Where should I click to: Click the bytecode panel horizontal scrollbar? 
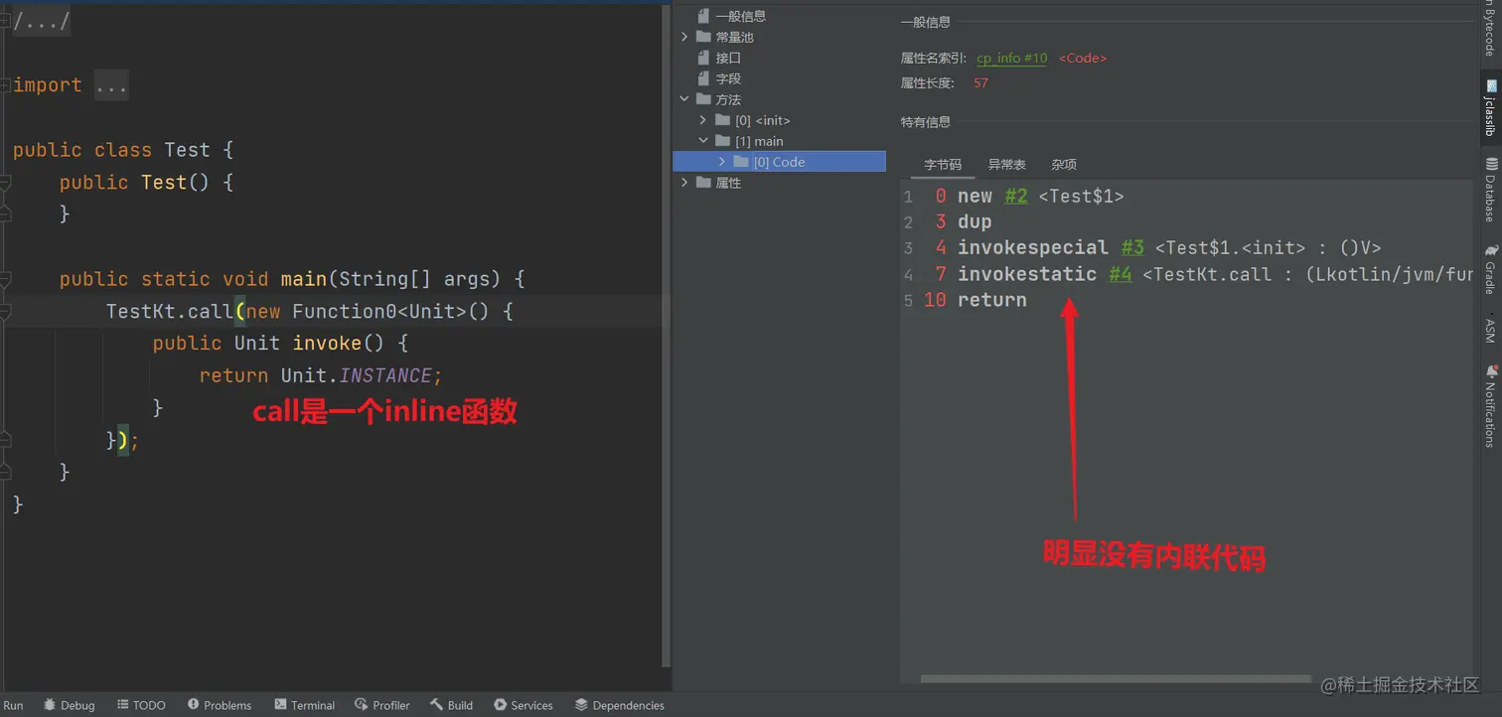pos(1116,680)
